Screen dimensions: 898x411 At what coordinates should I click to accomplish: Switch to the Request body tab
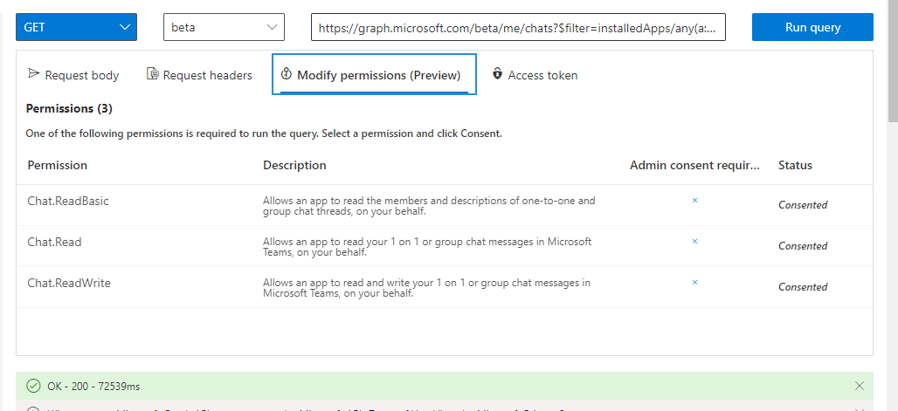(73, 75)
